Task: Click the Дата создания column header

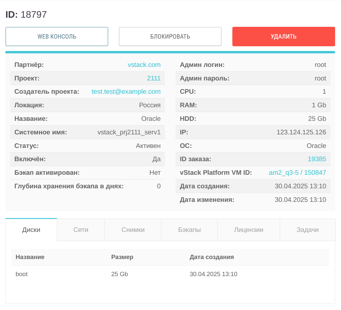Action: coord(212,257)
